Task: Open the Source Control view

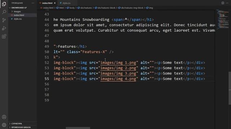Action: coord(4,20)
